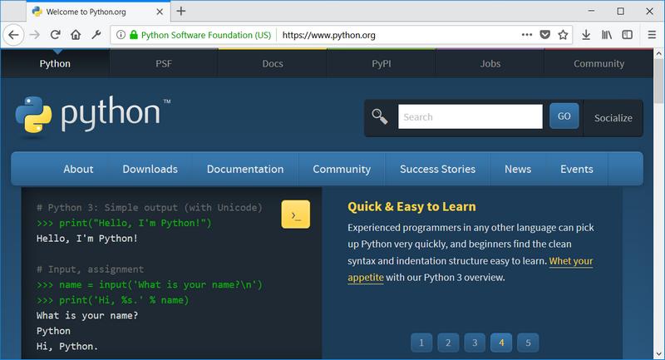Click the '# Python 3: Simple output' comment

[150, 207]
